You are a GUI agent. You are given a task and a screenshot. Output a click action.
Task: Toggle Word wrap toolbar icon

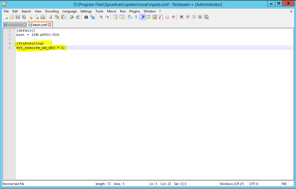(130, 17)
